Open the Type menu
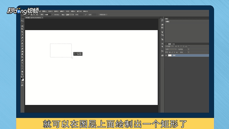Viewport: 229px width, 129px height. coord(50,11)
